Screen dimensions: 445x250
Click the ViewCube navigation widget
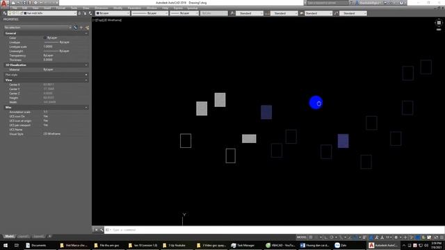click(439, 23)
